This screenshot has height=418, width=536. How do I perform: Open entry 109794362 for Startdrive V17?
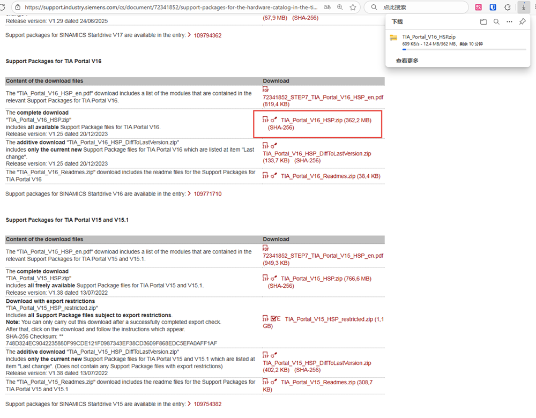click(x=207, y=35)
